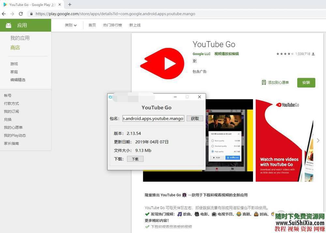Viewport: 326px width, 233px height.
Task: Click the 包名 package name input field
Action: tap(153, 118)
